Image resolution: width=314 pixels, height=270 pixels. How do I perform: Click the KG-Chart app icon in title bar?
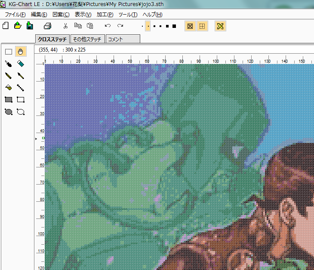pos(3,4)
